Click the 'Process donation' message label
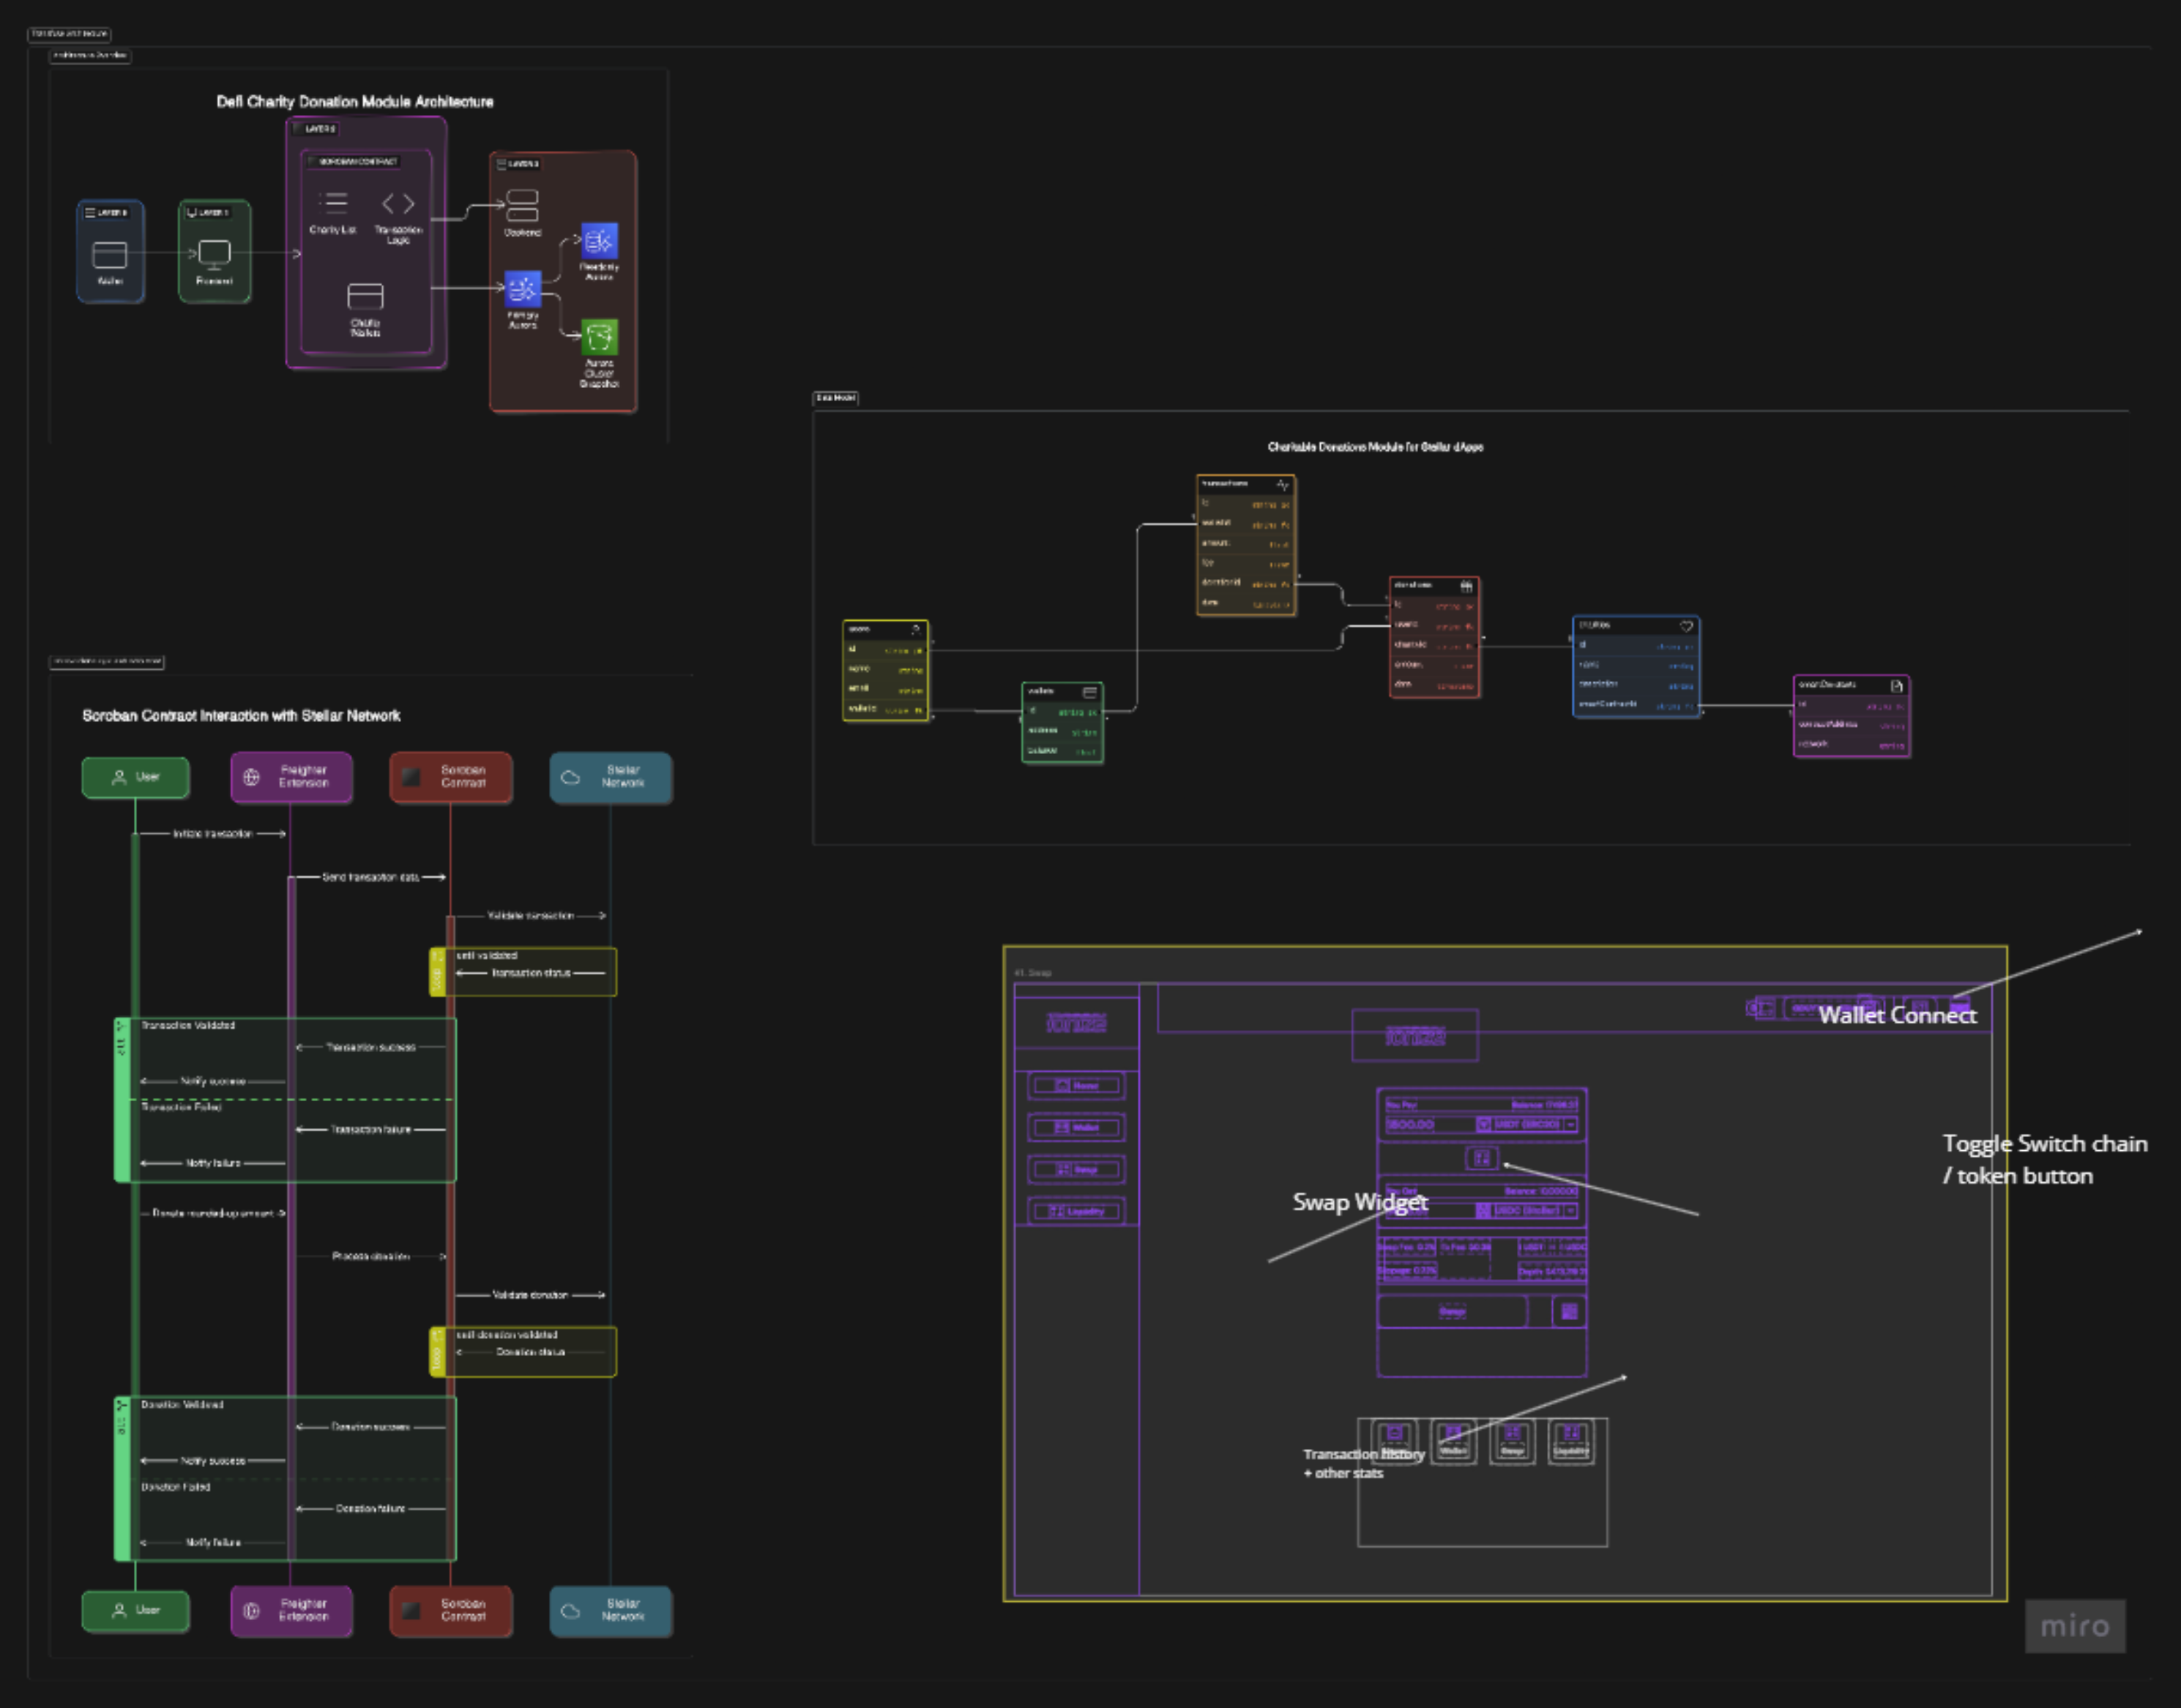 (370, 1256)
